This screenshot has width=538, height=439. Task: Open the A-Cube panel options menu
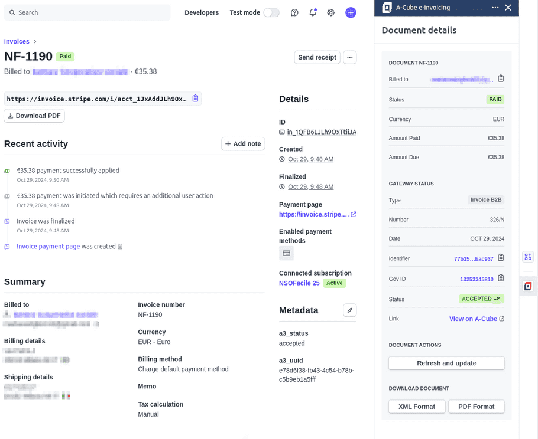click(x=495, y=8)
